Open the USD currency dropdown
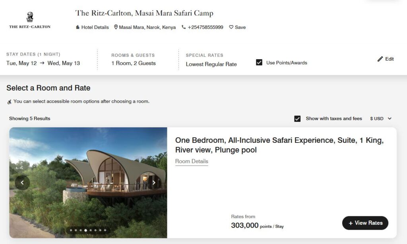Viewport: 407px width, 244px height. tap(381, 119)
